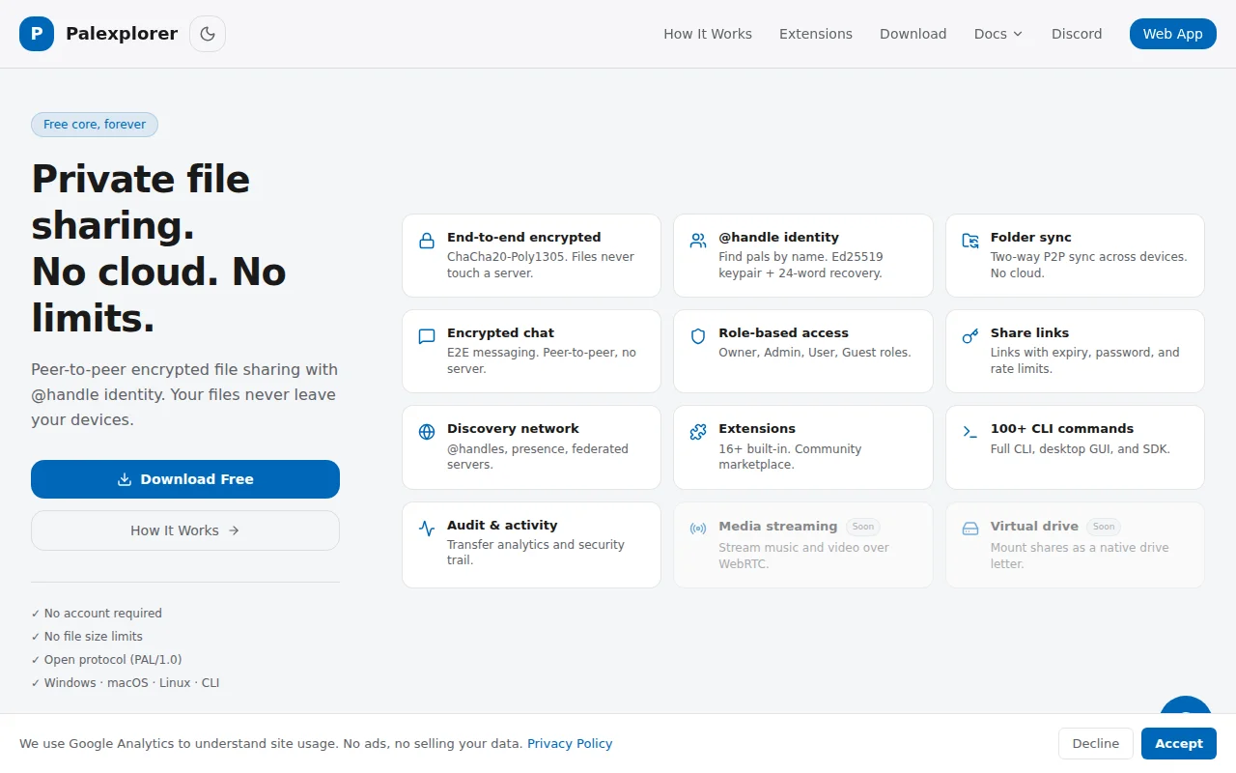Click the puzzle piece Extensions icon
This screenshot has width=1236, height=773.
pos(698,432)
